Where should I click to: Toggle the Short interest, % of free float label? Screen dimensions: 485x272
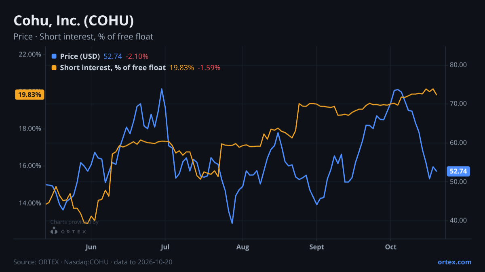pyautogui.click(x=113, y=68)
